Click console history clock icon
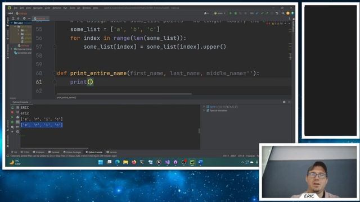The image size is (360, 202). pyautogui.click(x=17, y=131)
